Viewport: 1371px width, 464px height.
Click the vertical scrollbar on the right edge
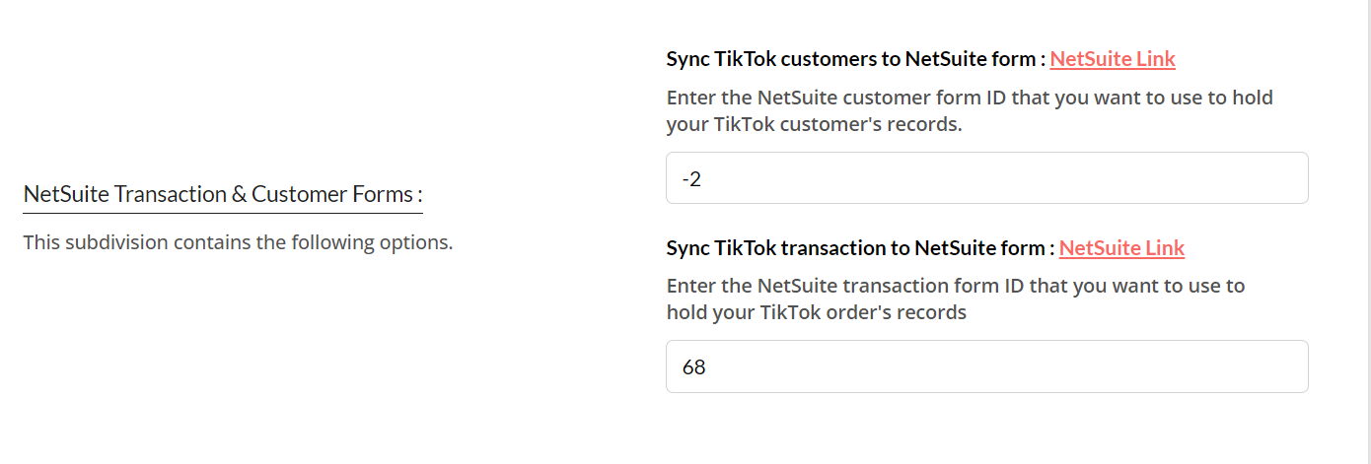[1366, 232]
